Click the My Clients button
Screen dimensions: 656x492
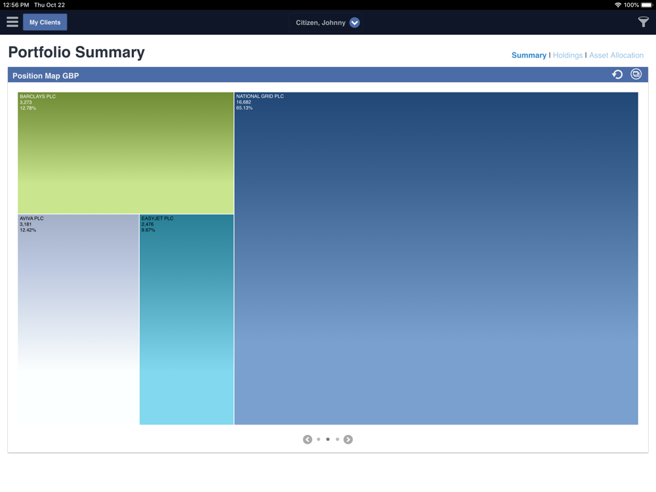click(45, 22)
